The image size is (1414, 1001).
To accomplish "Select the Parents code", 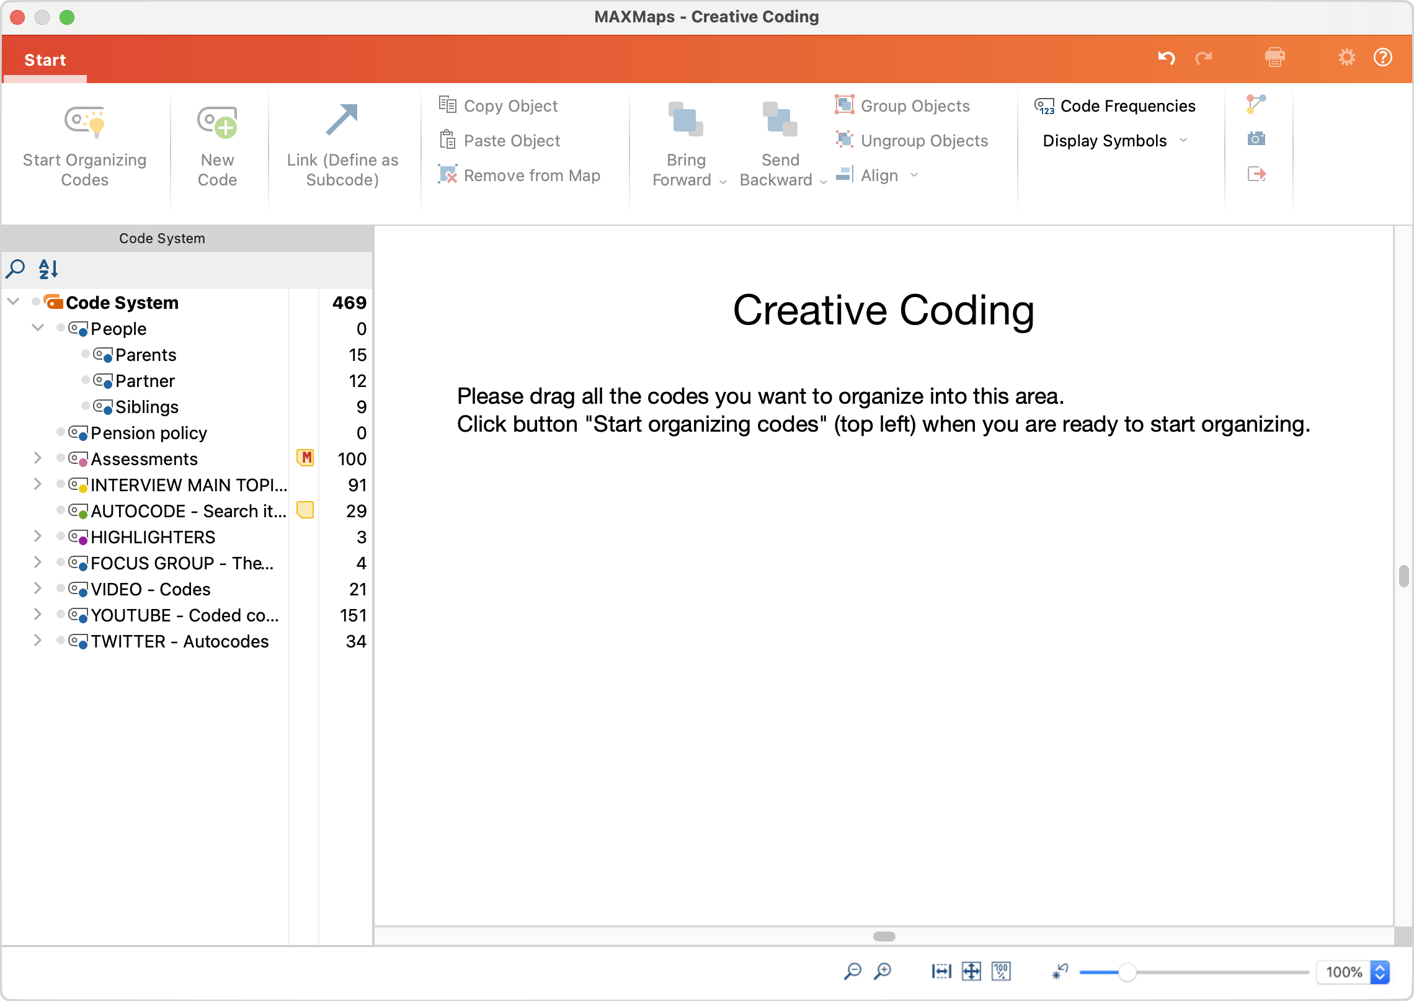I will 146,355.
